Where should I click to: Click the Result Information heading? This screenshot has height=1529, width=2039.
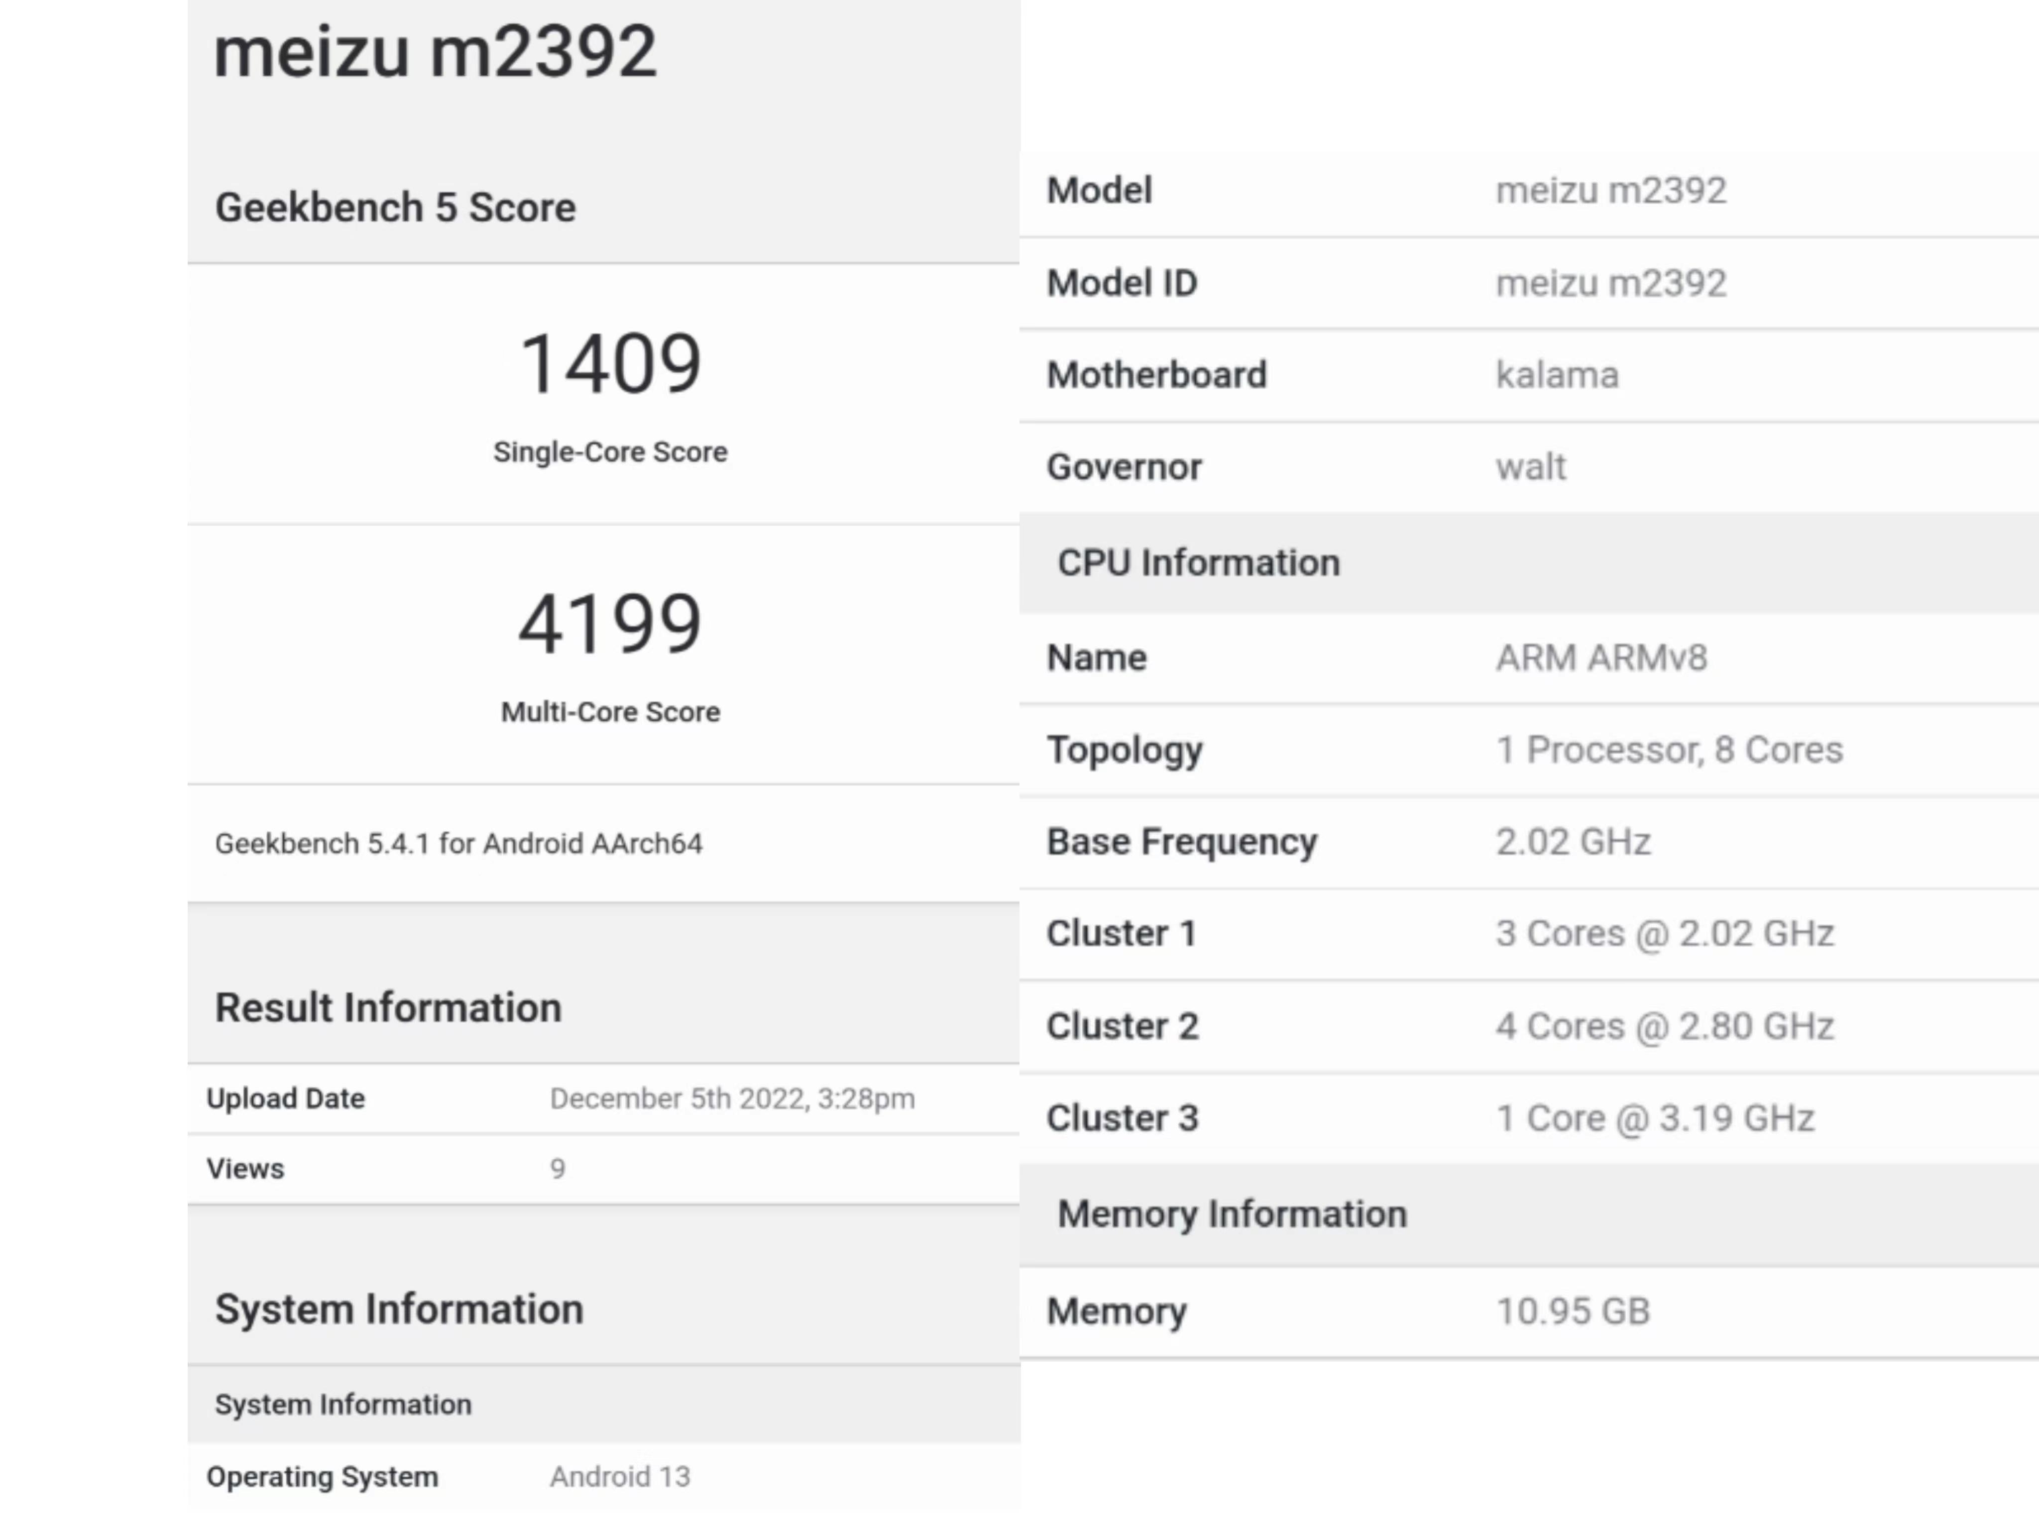388,1007
